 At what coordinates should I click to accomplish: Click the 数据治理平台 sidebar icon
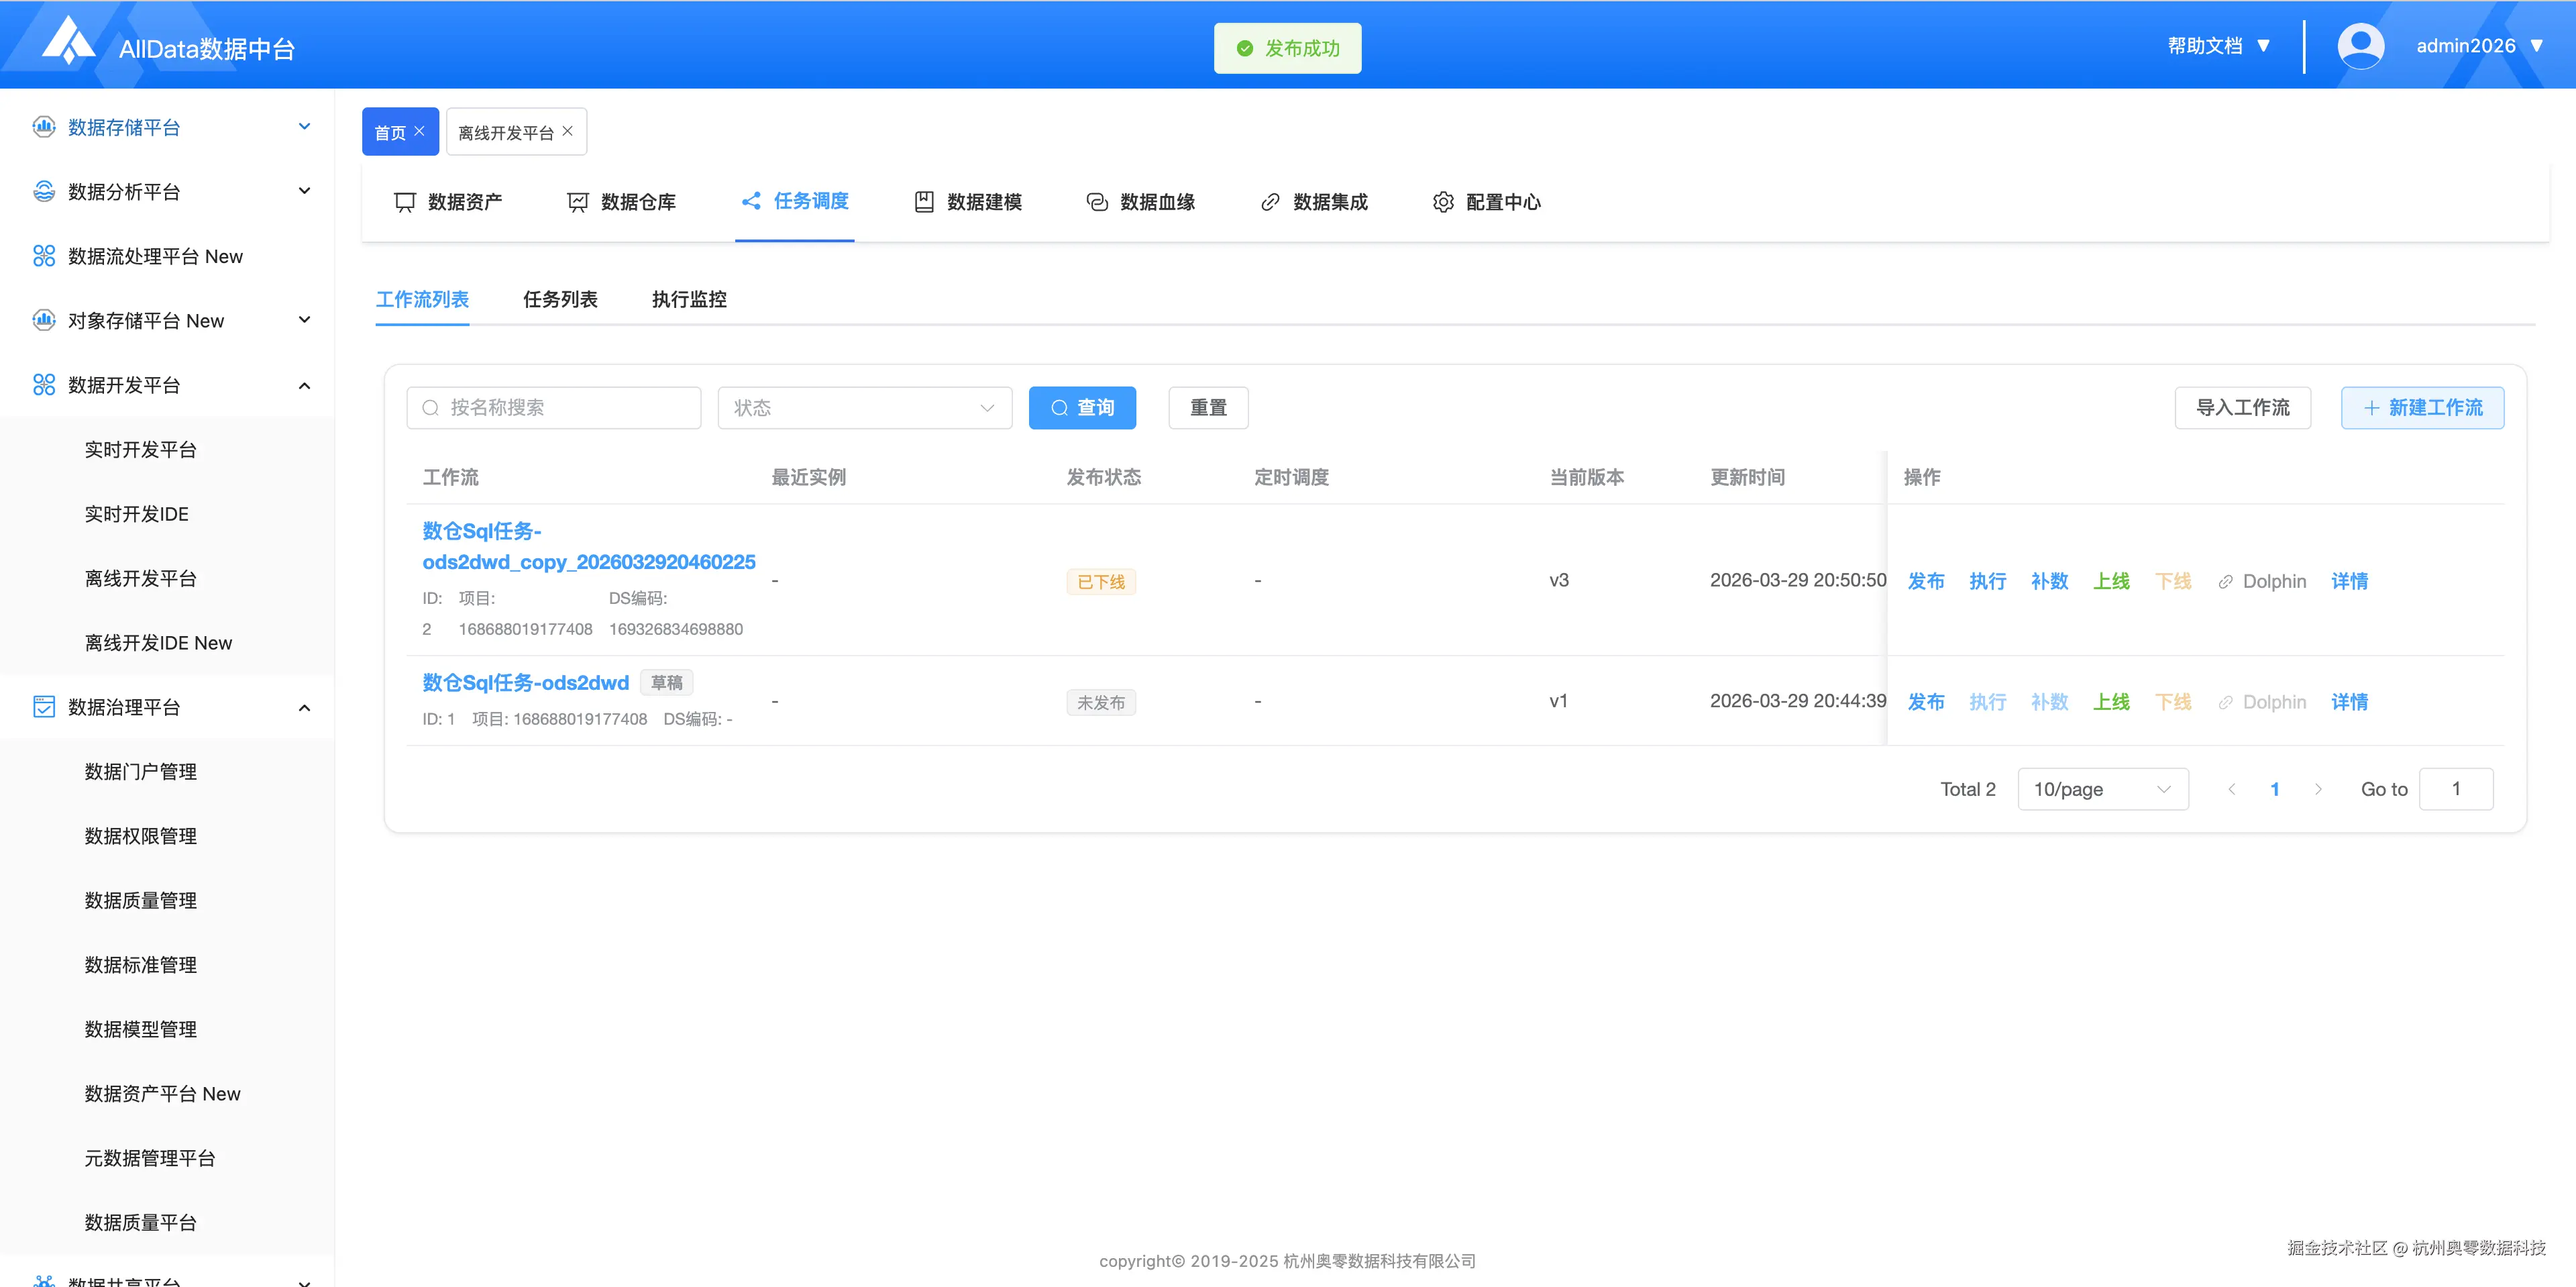(x=44, y=707)
